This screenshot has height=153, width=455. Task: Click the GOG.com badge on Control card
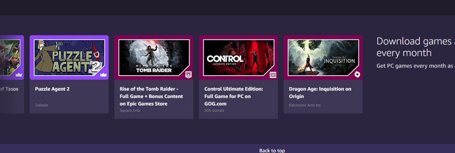point(273,75)
